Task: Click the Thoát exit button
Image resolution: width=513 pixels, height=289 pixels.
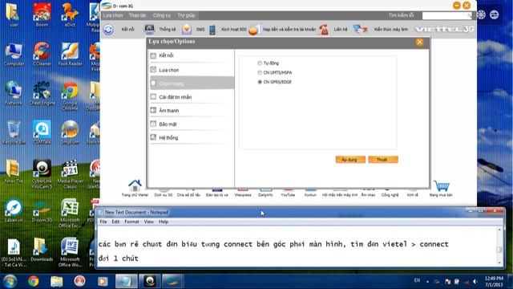Action: point(383,160)
